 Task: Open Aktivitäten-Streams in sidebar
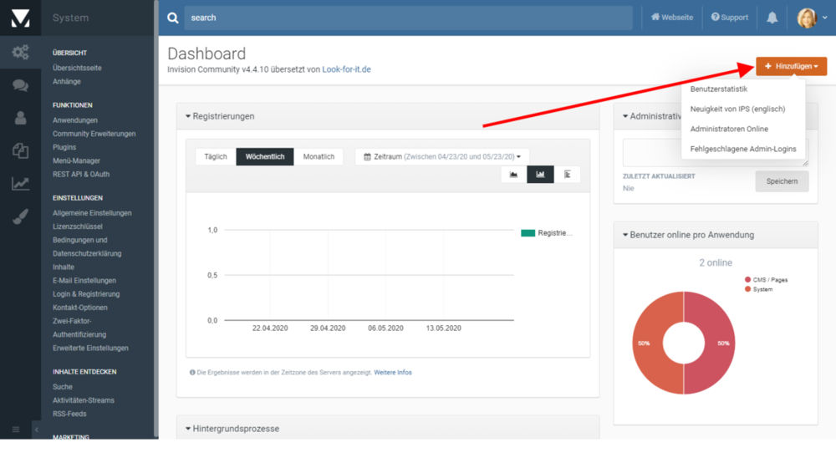tap(84, 400)
